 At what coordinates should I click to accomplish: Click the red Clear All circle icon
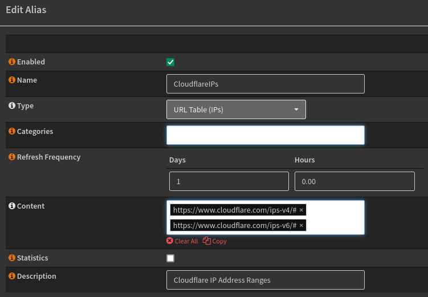pos(170,241)
